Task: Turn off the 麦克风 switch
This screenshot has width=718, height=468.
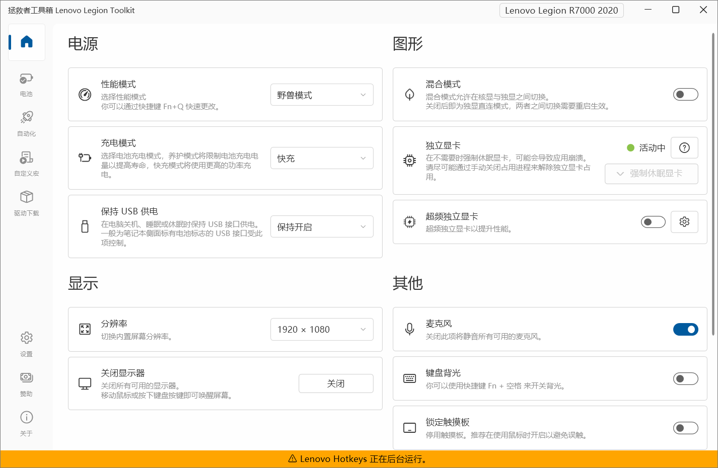Action: [686, 329]
